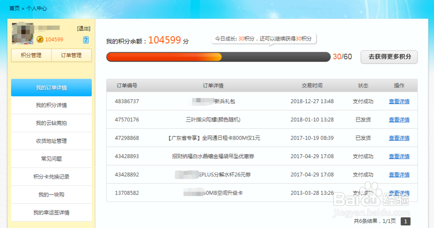Viewport: 434px width, 228px height.
Task: Log out via the [退出] link
Action: [x=84, y=29]
